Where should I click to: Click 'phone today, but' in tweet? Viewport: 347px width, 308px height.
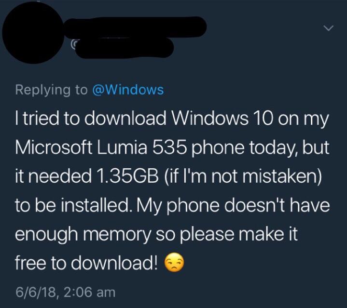pyautogui.click(x=260, y=147)
